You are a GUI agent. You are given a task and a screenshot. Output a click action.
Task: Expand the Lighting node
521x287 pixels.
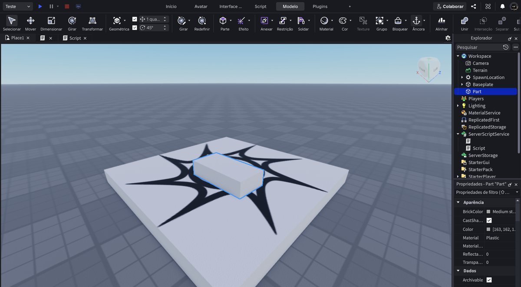(458, 106)
